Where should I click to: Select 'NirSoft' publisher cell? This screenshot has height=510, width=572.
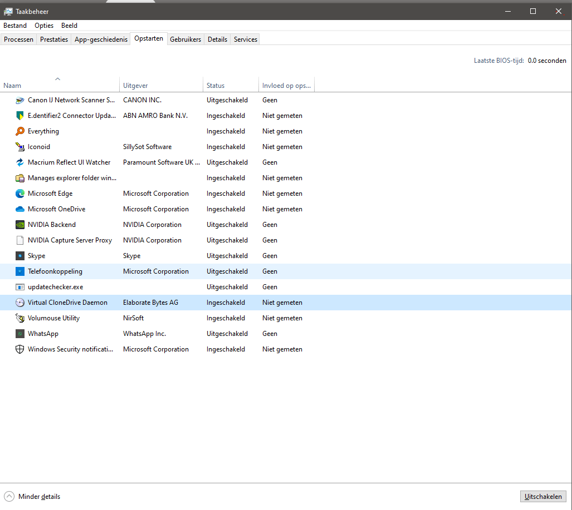(134, 318)
